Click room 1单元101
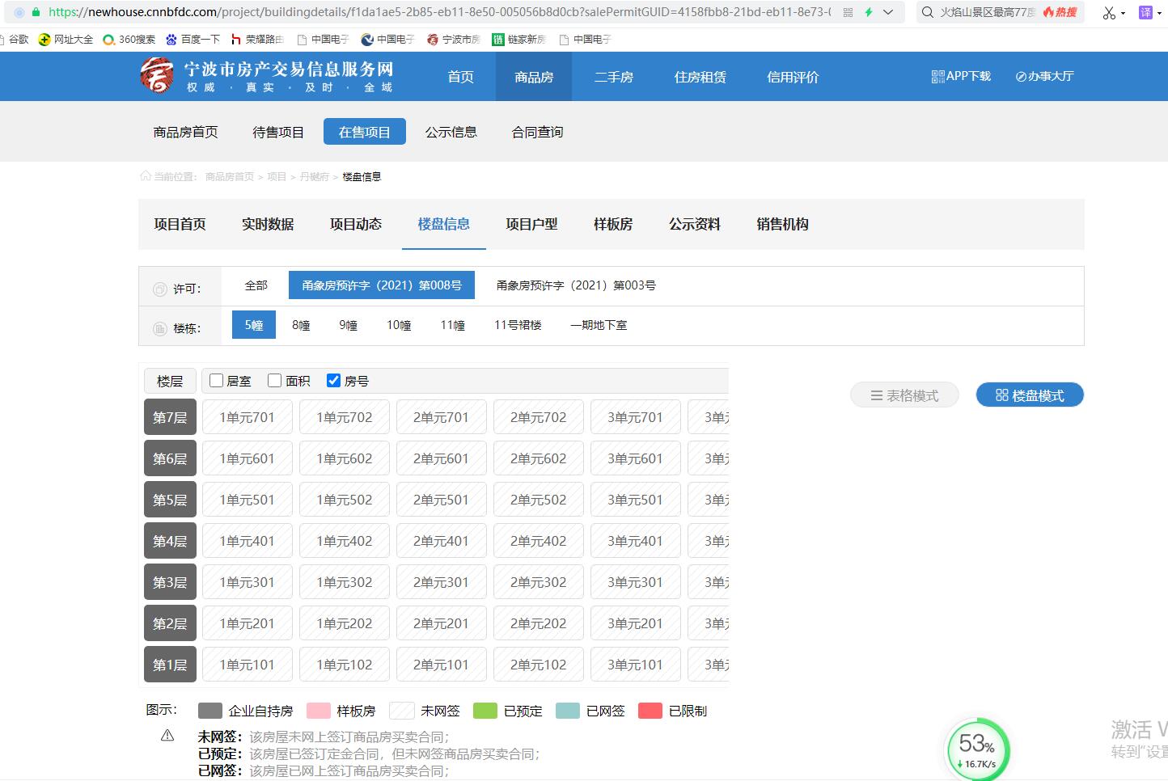Screen dimensions: 1168x781 tap(248, 665)
